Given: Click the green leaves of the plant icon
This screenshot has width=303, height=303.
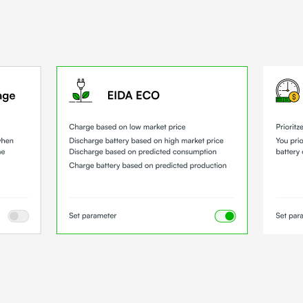Looking at the screenshot, I should [x=81, y=96].
